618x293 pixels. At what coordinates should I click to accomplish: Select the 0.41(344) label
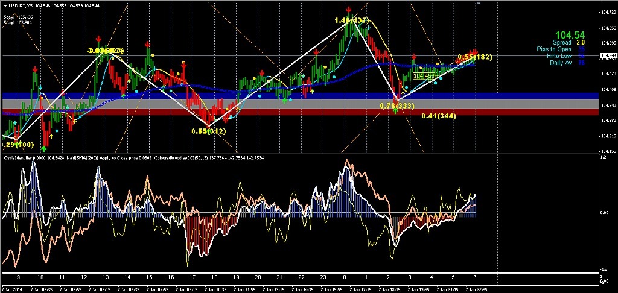439,116
